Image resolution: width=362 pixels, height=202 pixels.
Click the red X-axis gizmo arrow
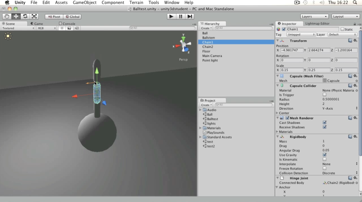(x=75, y=96)
